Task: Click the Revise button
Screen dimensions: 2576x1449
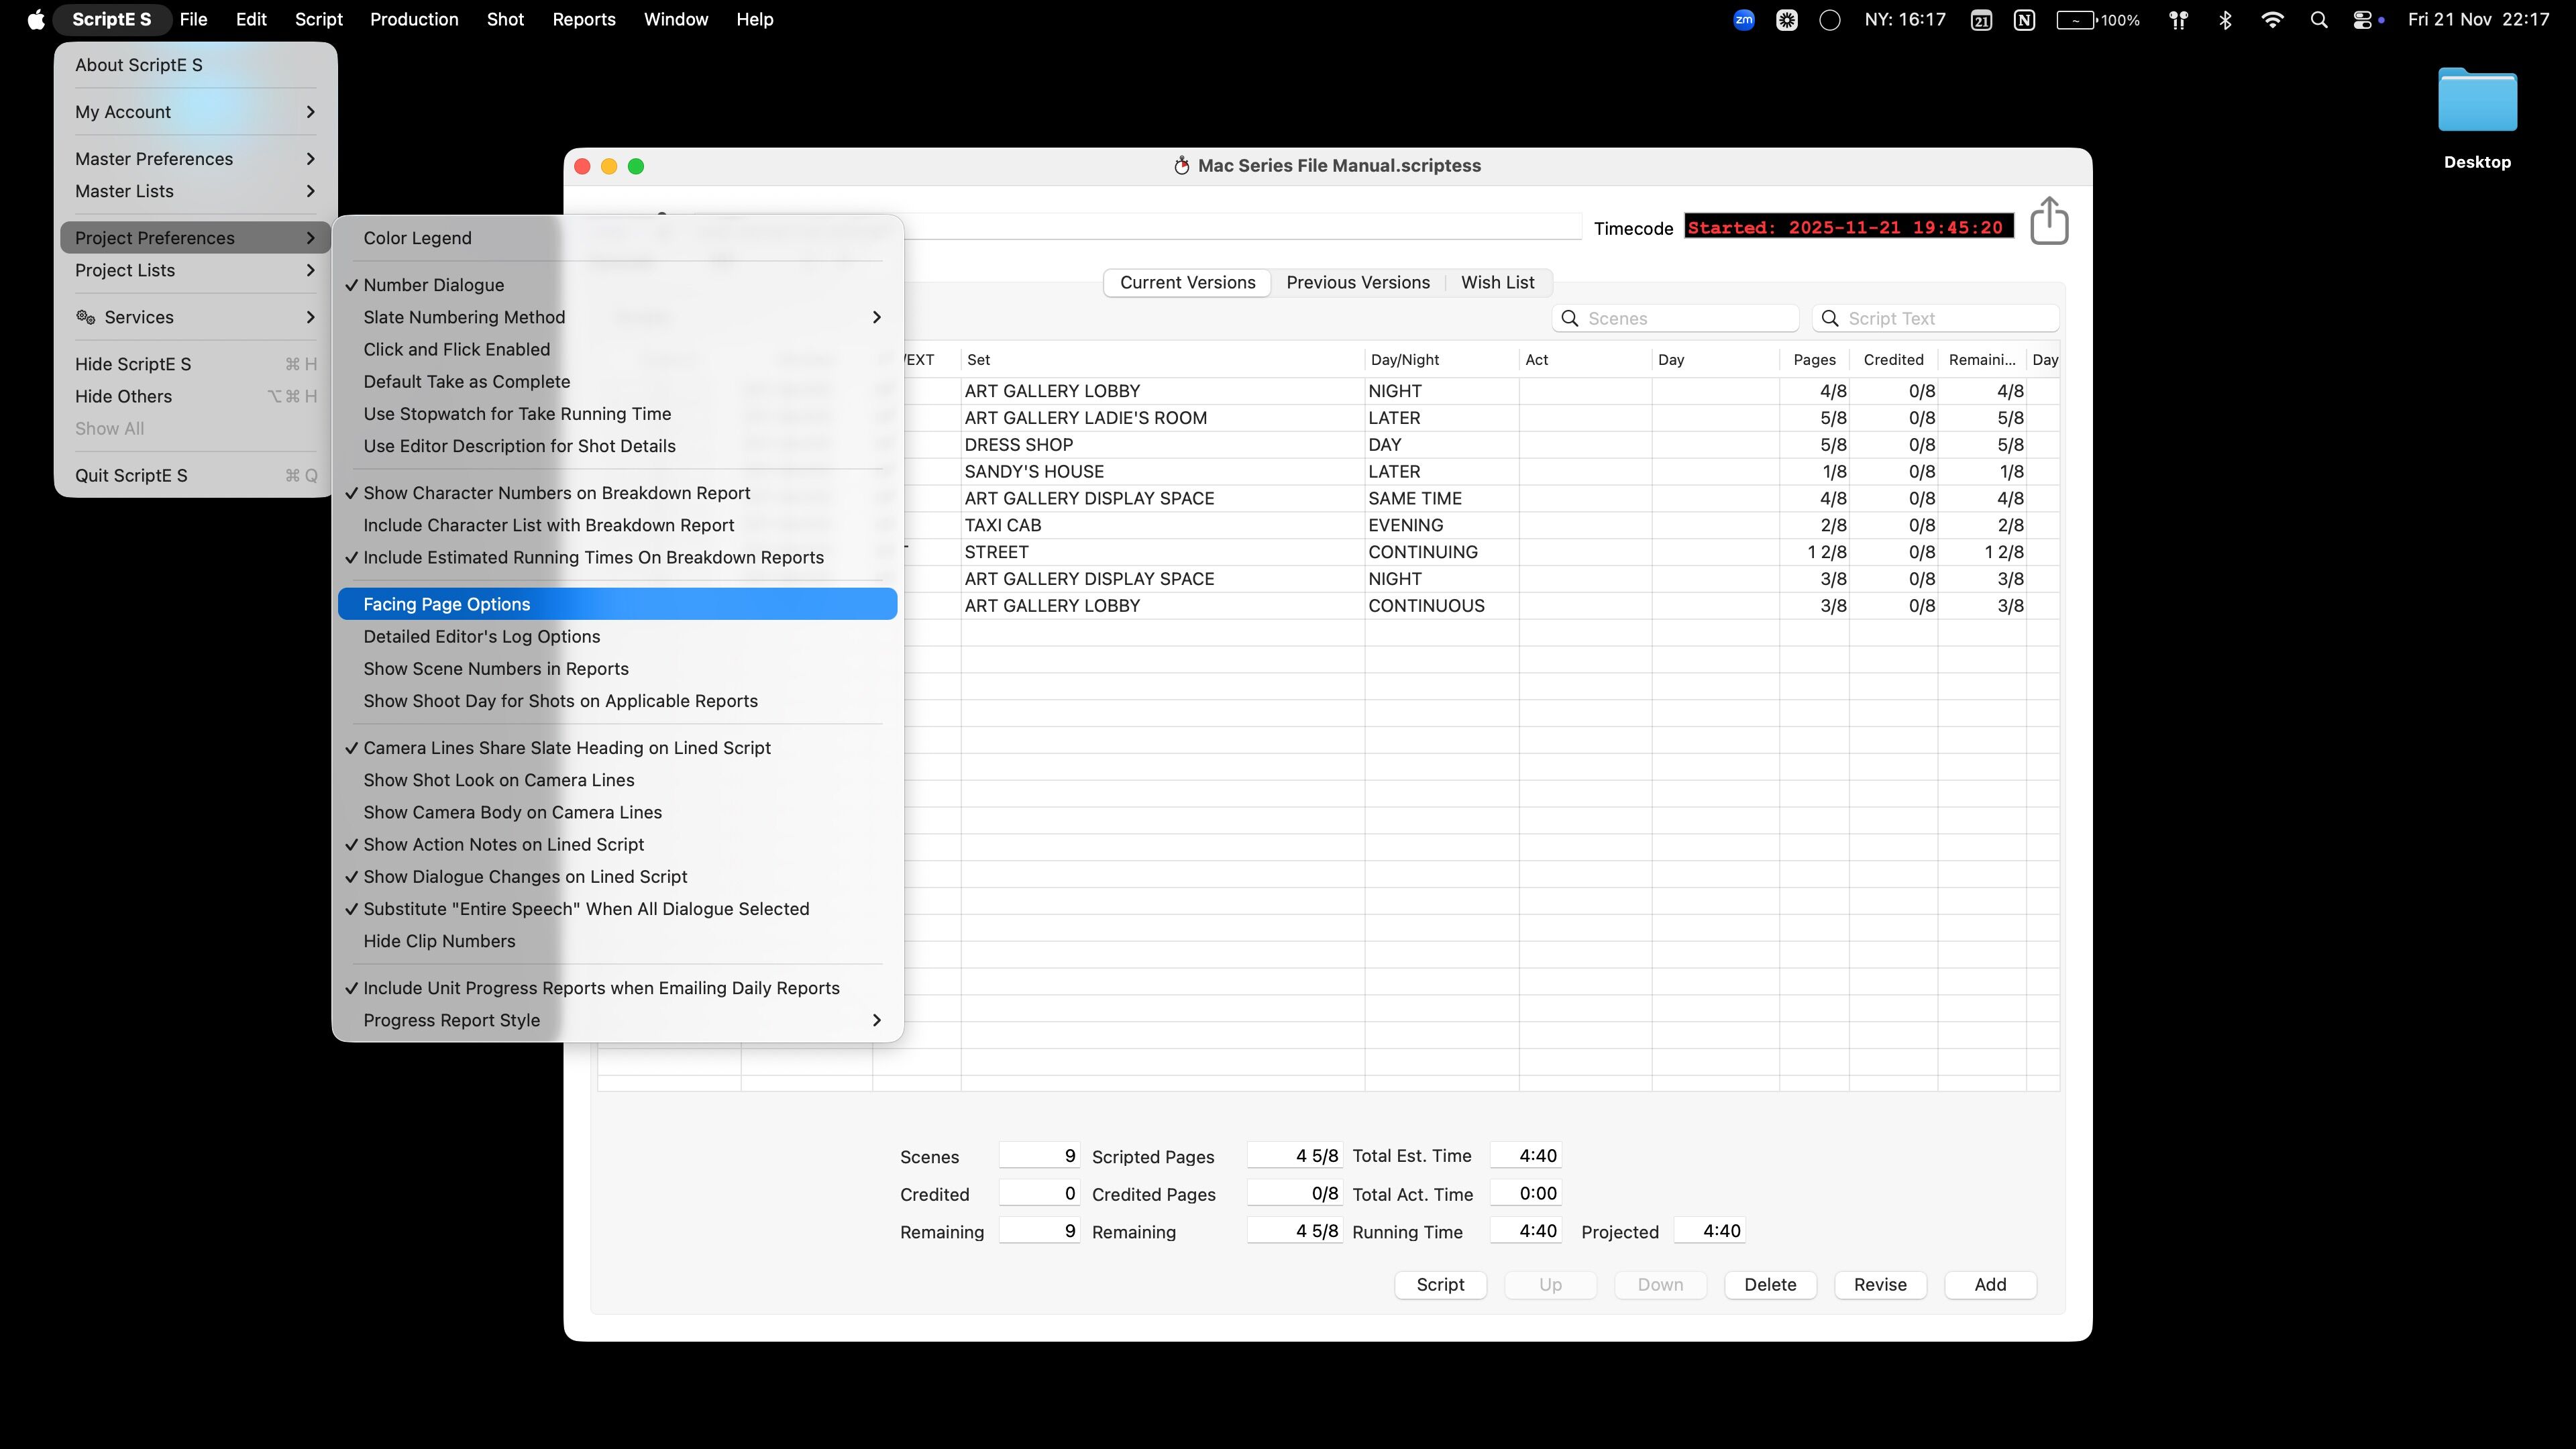Action: click(1879, 1284)
